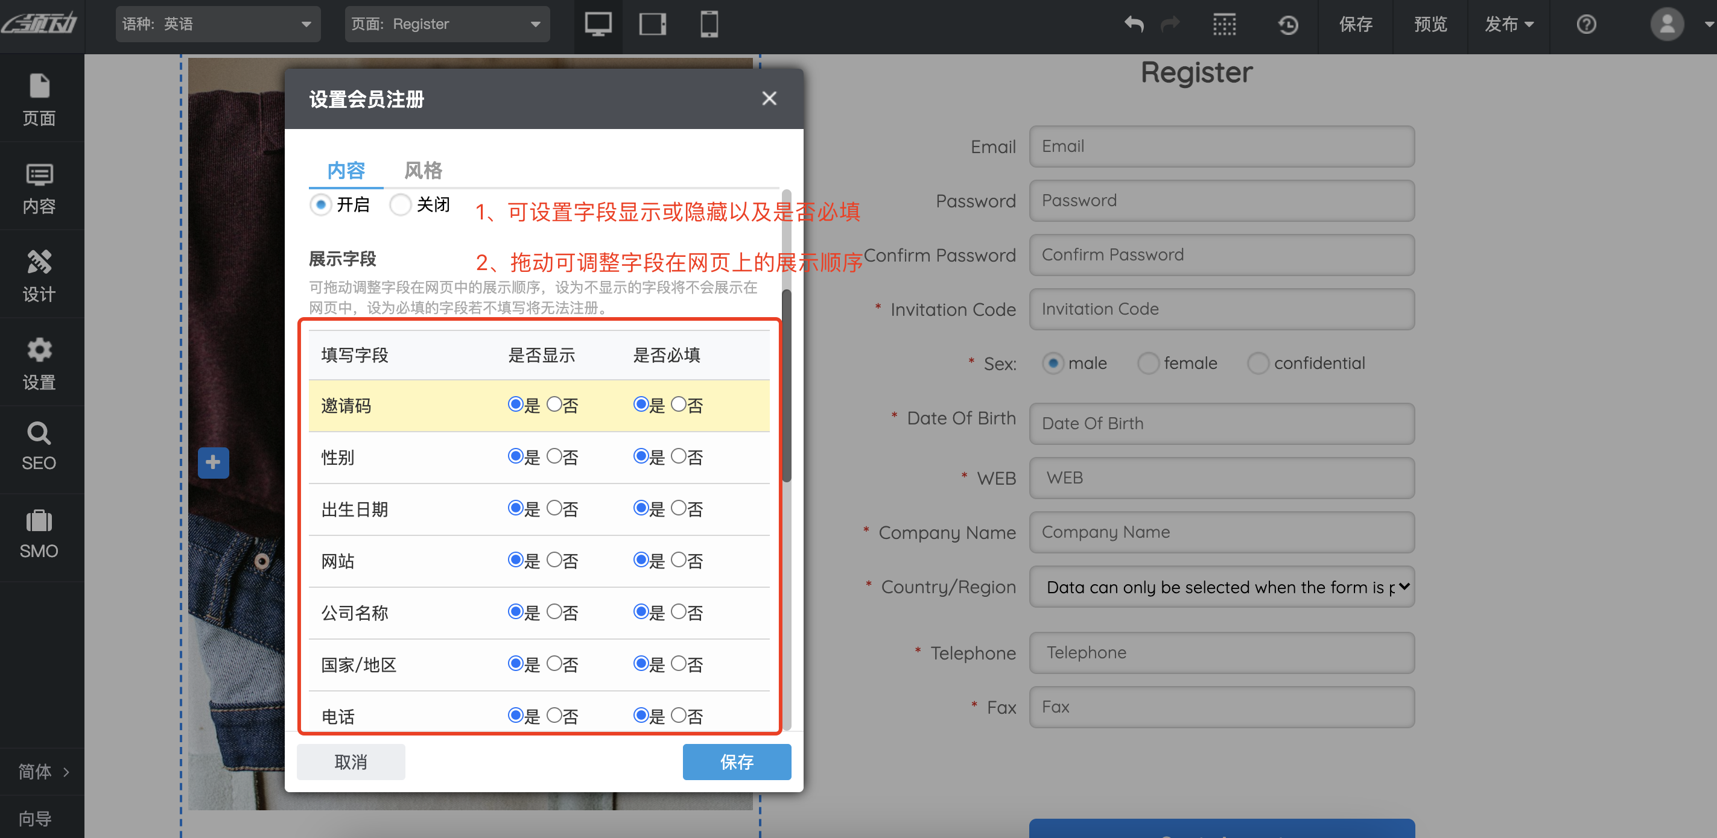Switch to mobile phone view icon
Image resolution: width=1717 pixels, height=838 pixels.
[x=708, y=25]
